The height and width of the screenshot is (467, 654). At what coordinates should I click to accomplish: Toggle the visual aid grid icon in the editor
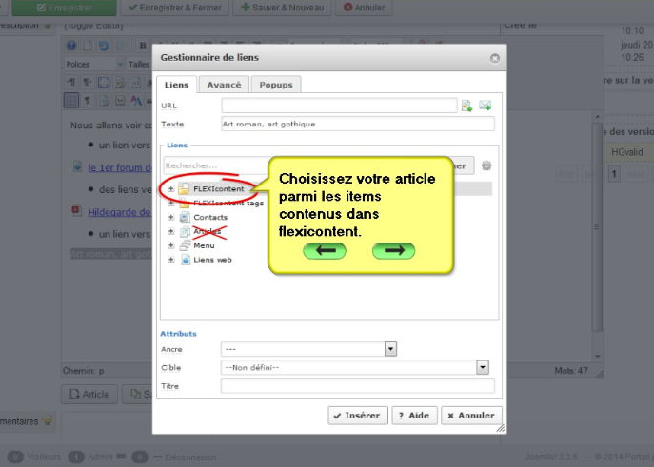[71, 101]
